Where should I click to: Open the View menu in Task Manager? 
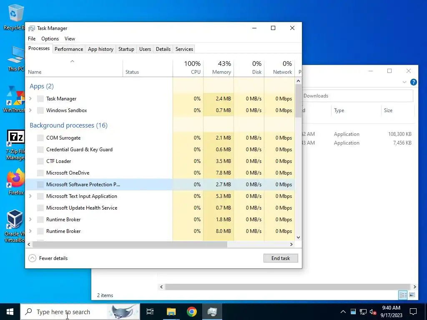pos(70,39)
